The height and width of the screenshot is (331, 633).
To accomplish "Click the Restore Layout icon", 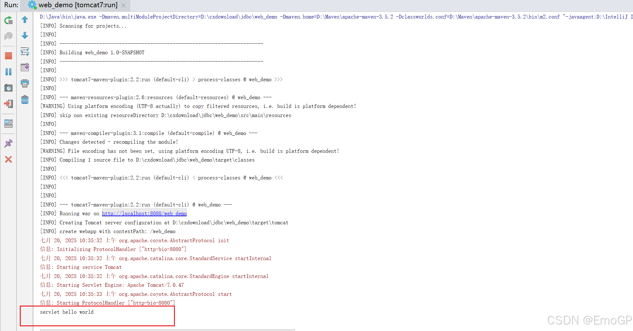I will [8, 124].
